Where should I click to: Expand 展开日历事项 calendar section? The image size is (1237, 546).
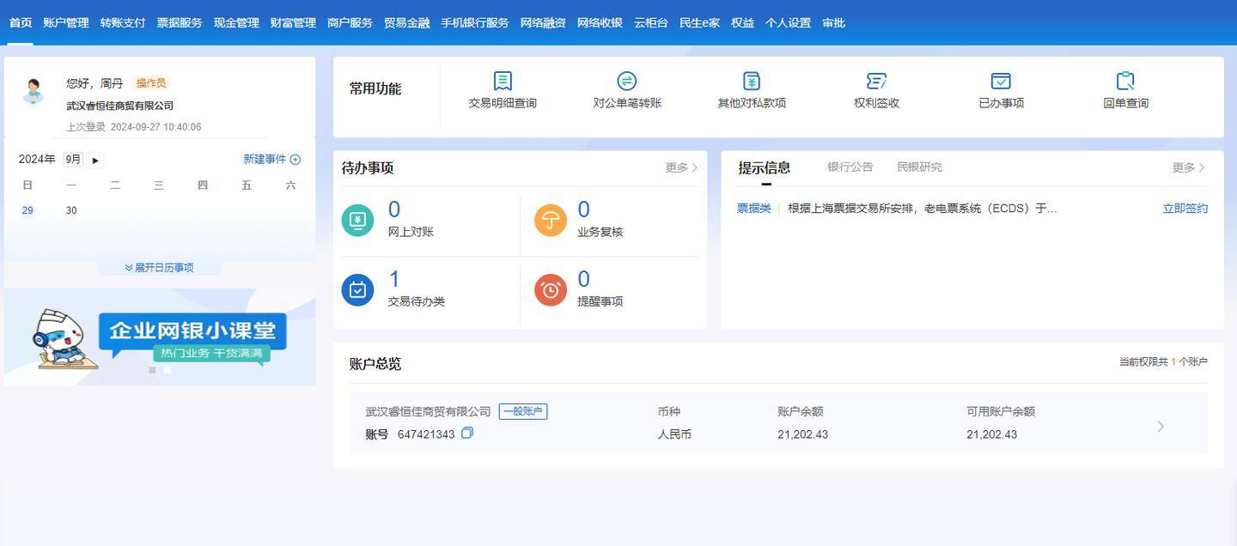160,268
